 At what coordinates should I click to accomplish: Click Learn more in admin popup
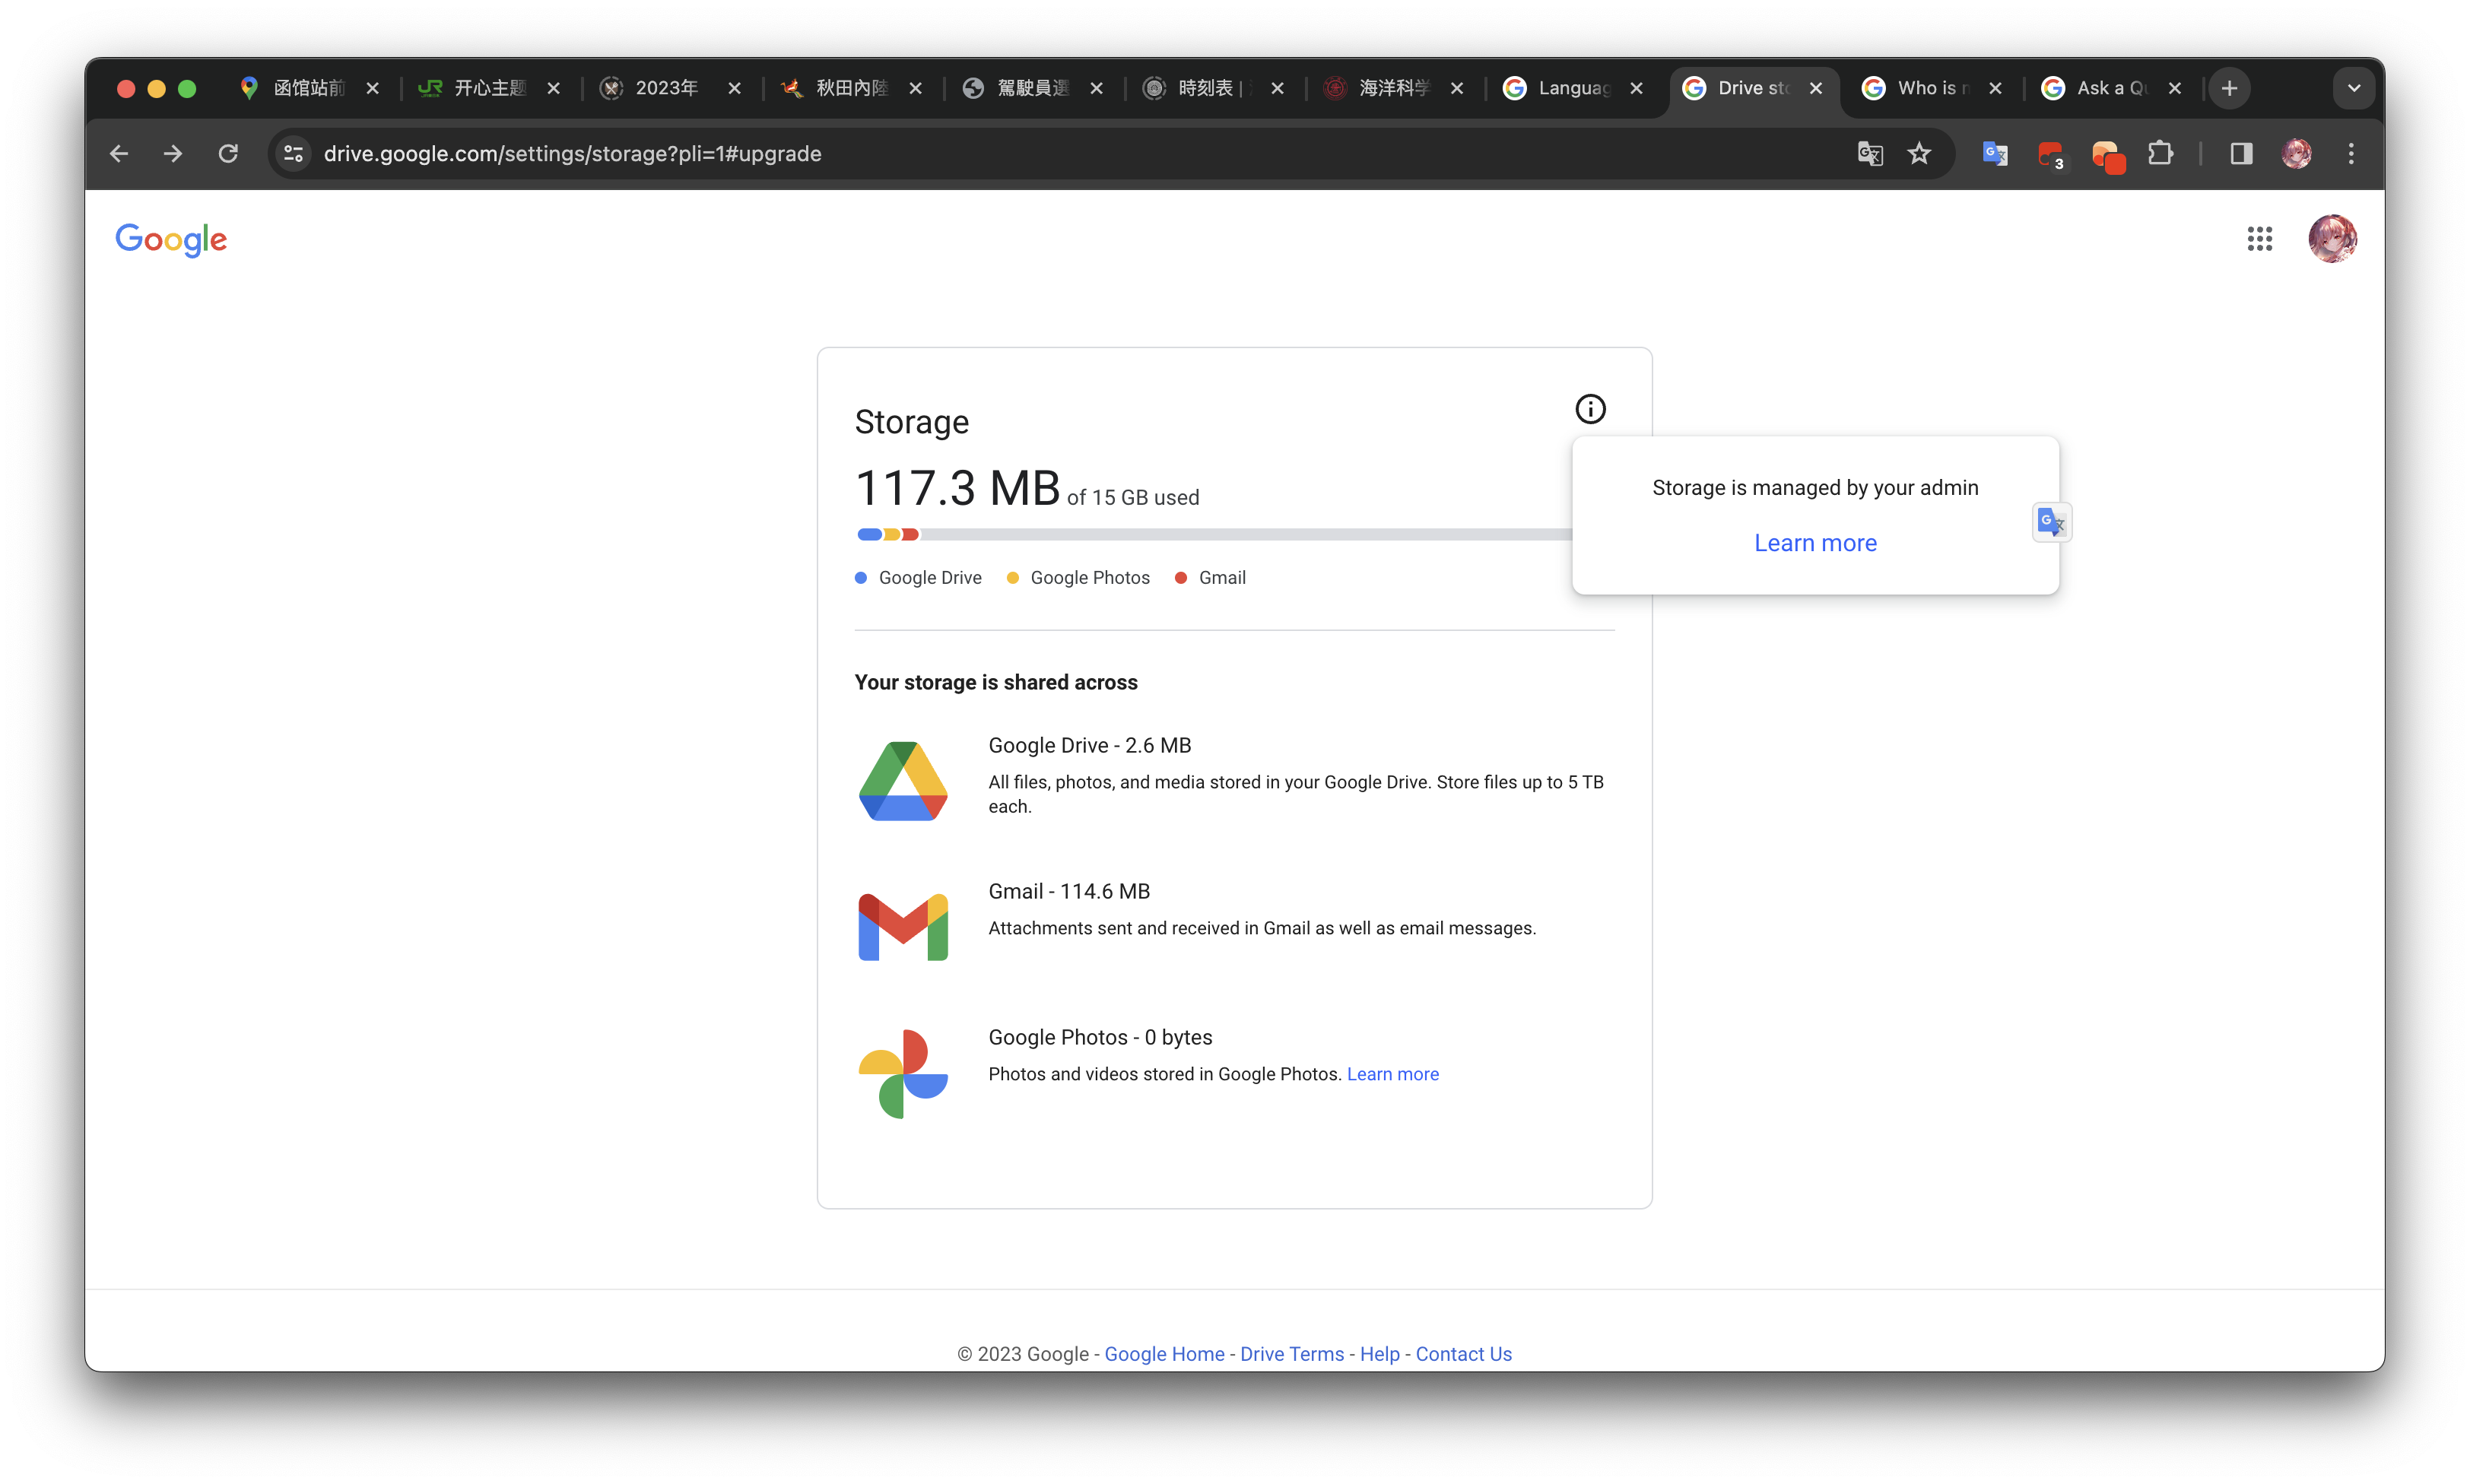(x=1815, y=543)
